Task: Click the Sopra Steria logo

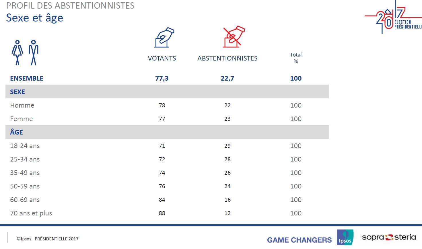Action: pyautogui.click(x=389, y=237)
